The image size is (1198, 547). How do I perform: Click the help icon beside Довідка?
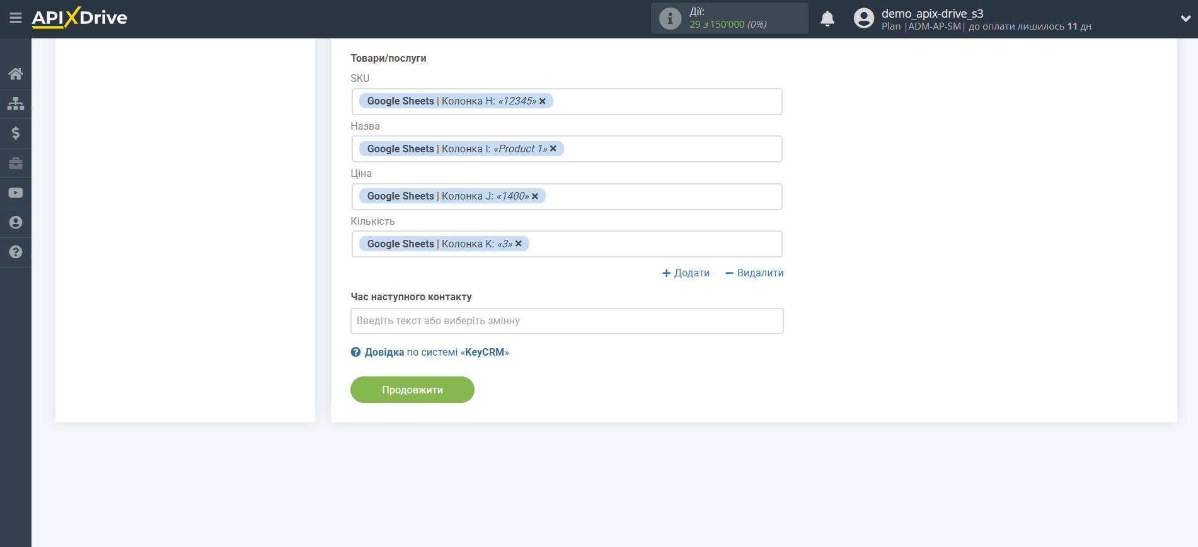[x=355, y=352]
